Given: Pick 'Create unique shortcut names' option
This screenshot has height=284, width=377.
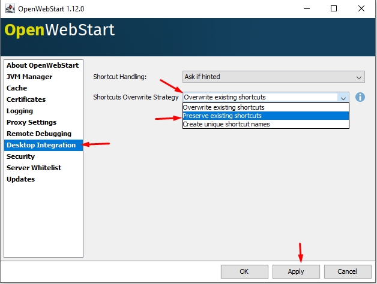Looking at the screenshot, I should pos(226,124).
